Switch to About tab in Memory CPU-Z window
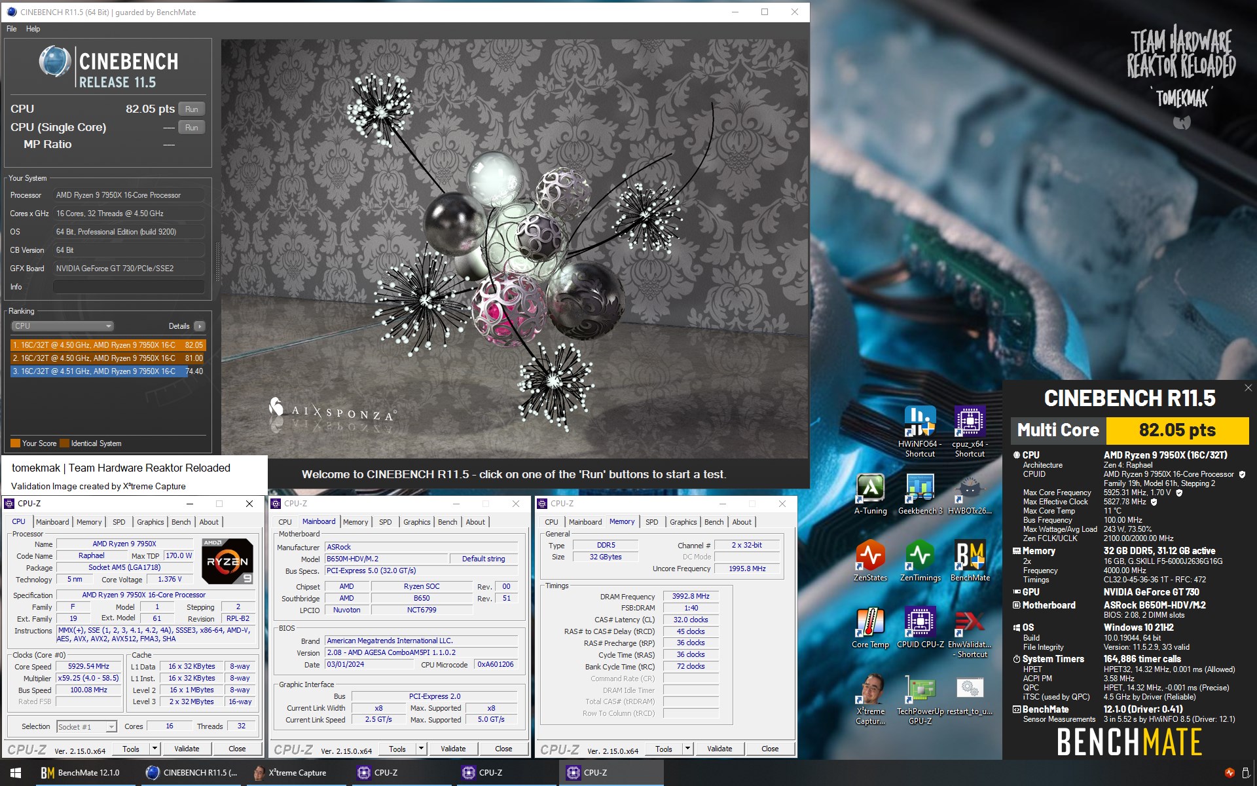This screenshot has width=1257, height=786. coord(742,522)
